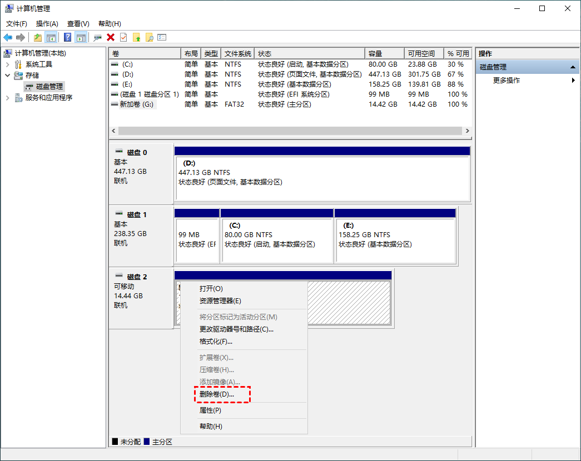This screenshot has width=581, height=461.
Task: Sort by the 可用空间 column header
Action: (424, 54)
